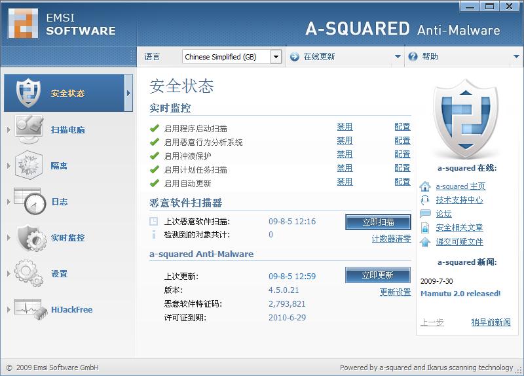Disable 启用恶意行为分析系统 via 禁用 link

tap(345, 141)
